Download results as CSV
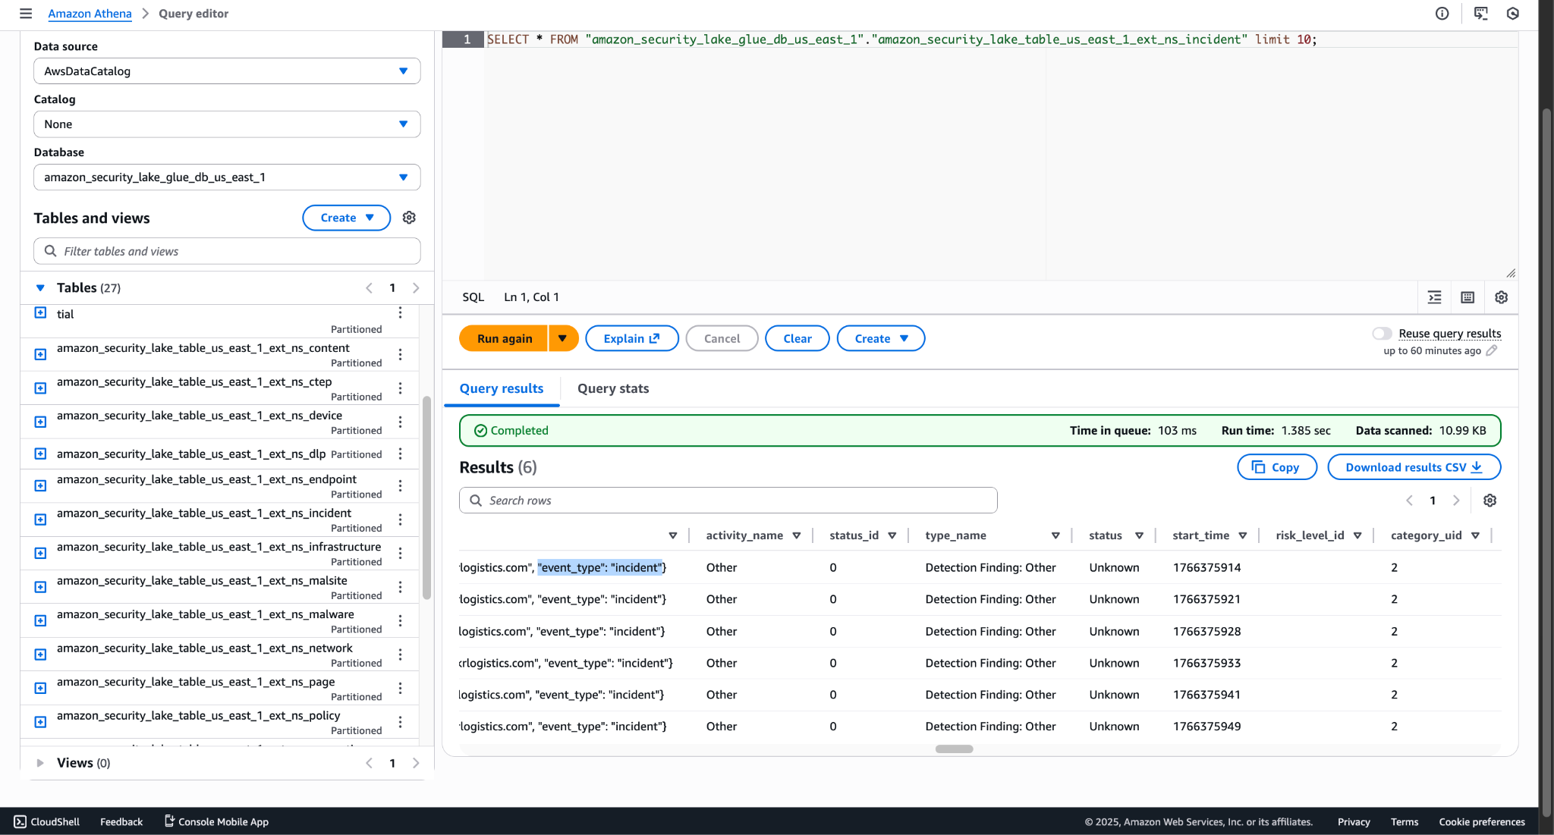1554x835 pixels. pos(1414,467)
